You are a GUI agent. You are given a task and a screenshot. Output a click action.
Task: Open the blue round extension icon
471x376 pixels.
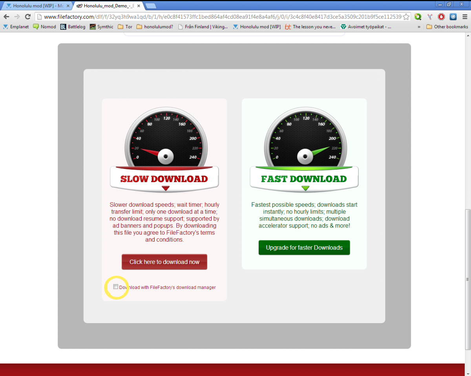[453, 17]
